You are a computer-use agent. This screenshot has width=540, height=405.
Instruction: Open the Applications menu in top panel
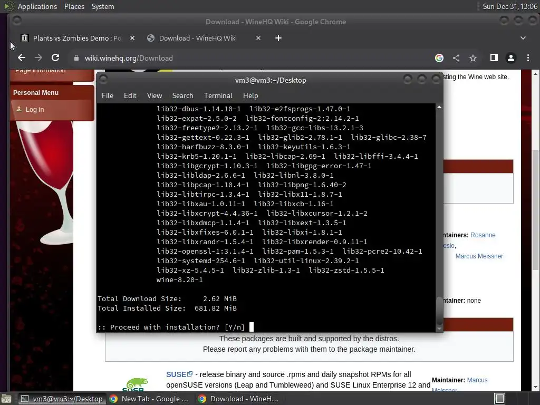[37, 6]
